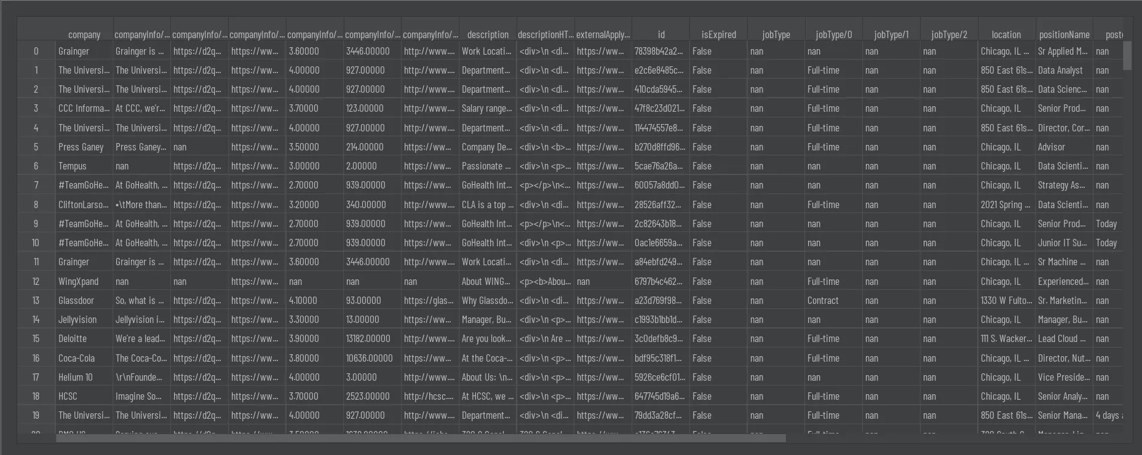1142x455 pixels.
Task: Click the 'So, what is ...' company info cell
Action: [142, 300]
